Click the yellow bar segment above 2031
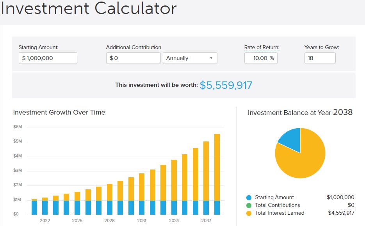 click(x=142, y=187)
